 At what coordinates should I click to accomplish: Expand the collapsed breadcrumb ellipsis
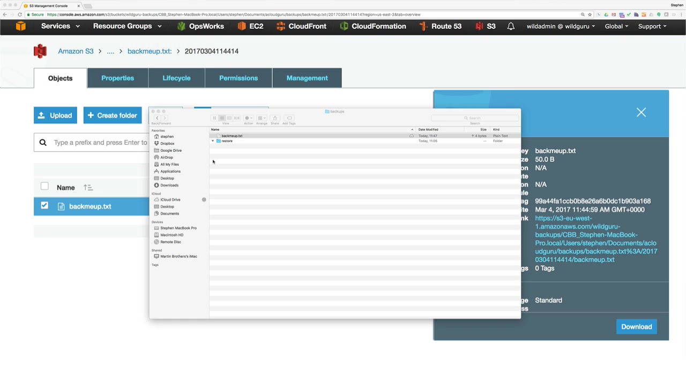(110, 51)
